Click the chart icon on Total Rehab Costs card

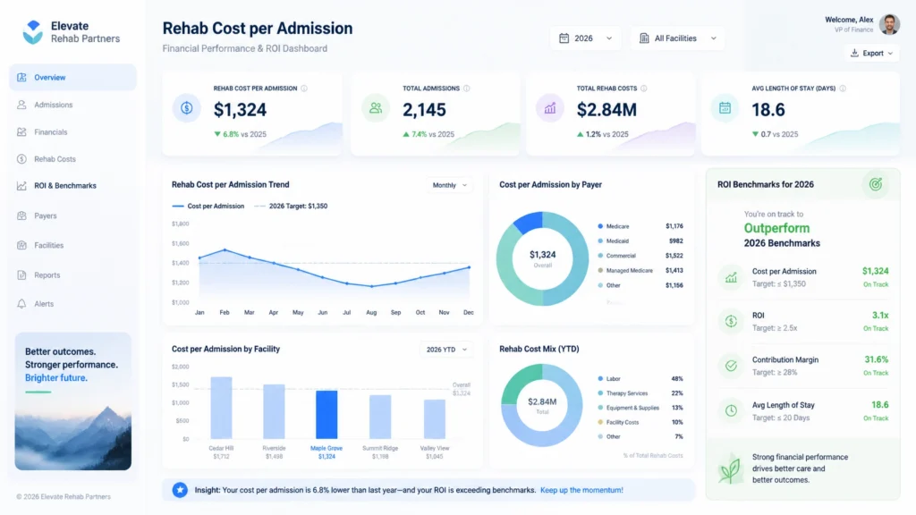pos(550,108)
